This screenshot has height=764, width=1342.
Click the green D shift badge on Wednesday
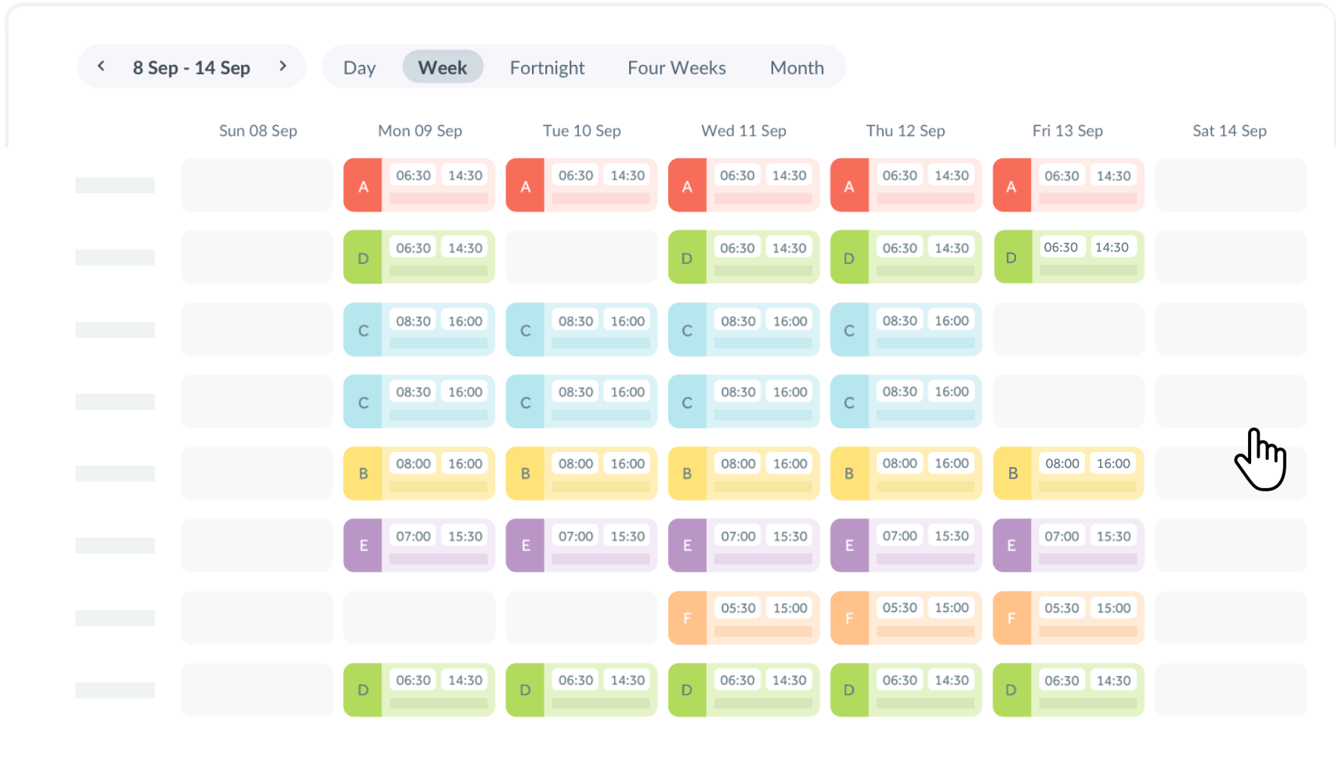687,257
